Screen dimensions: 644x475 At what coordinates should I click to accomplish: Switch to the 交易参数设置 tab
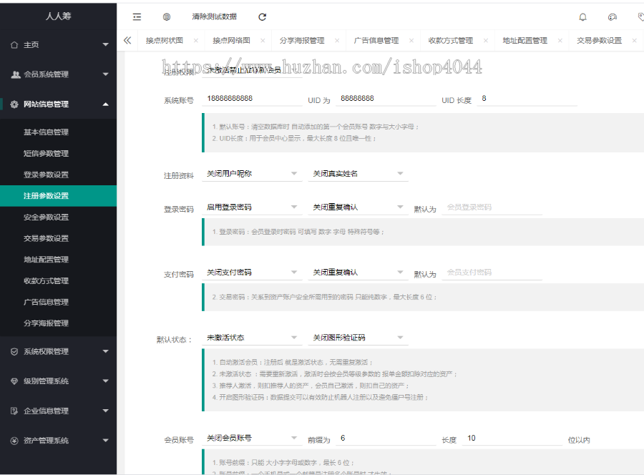[599, 40]
